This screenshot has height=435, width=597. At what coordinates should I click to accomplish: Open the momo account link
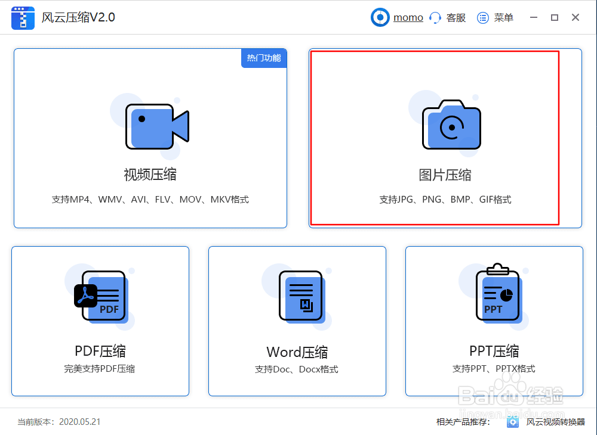[408, 17]
